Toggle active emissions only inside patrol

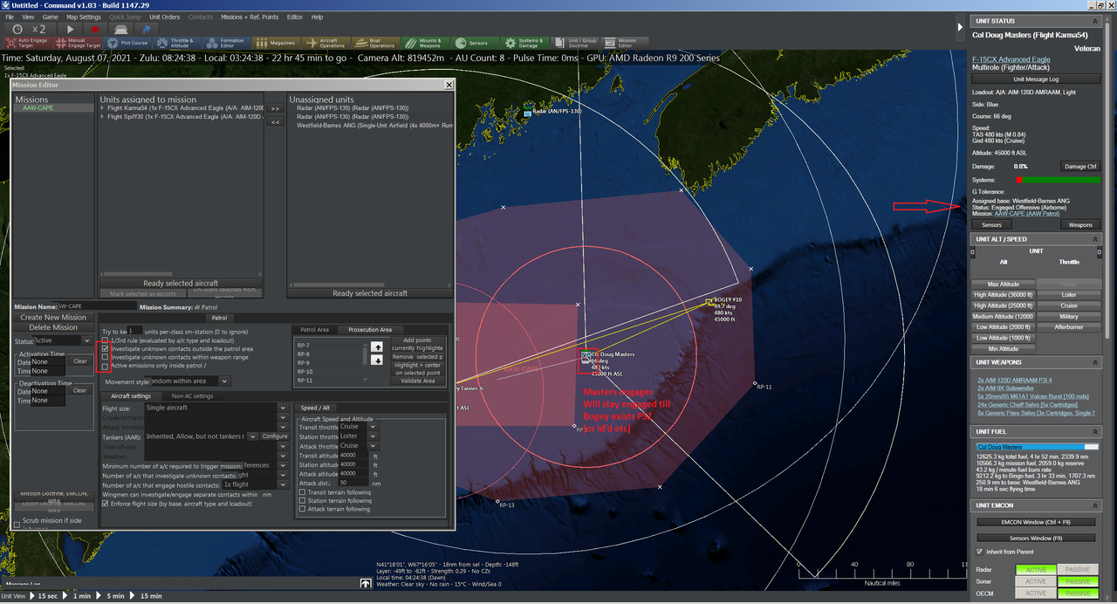106,366
